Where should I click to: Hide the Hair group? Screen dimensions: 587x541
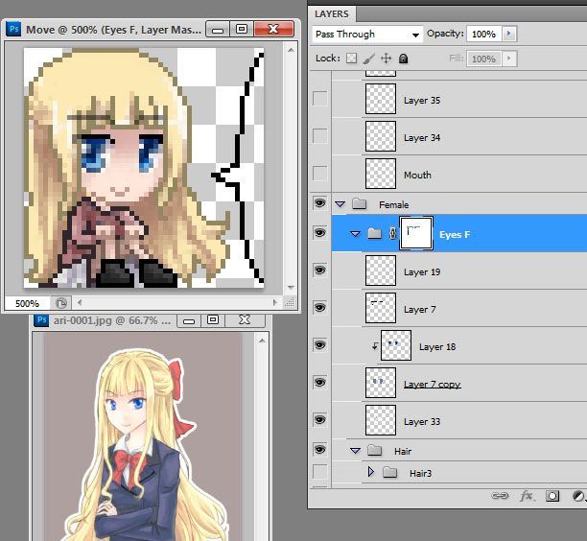pyautogui.click(x=319, y=449)
